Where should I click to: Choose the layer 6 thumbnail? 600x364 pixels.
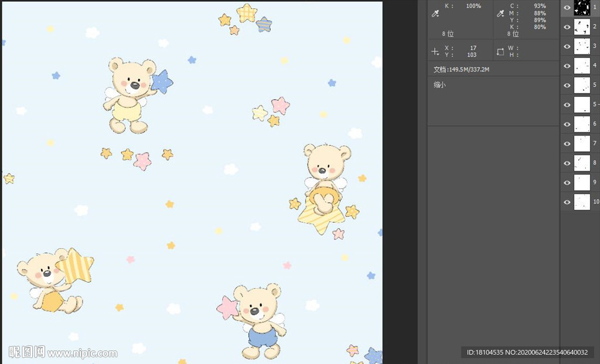click(582, 124)
